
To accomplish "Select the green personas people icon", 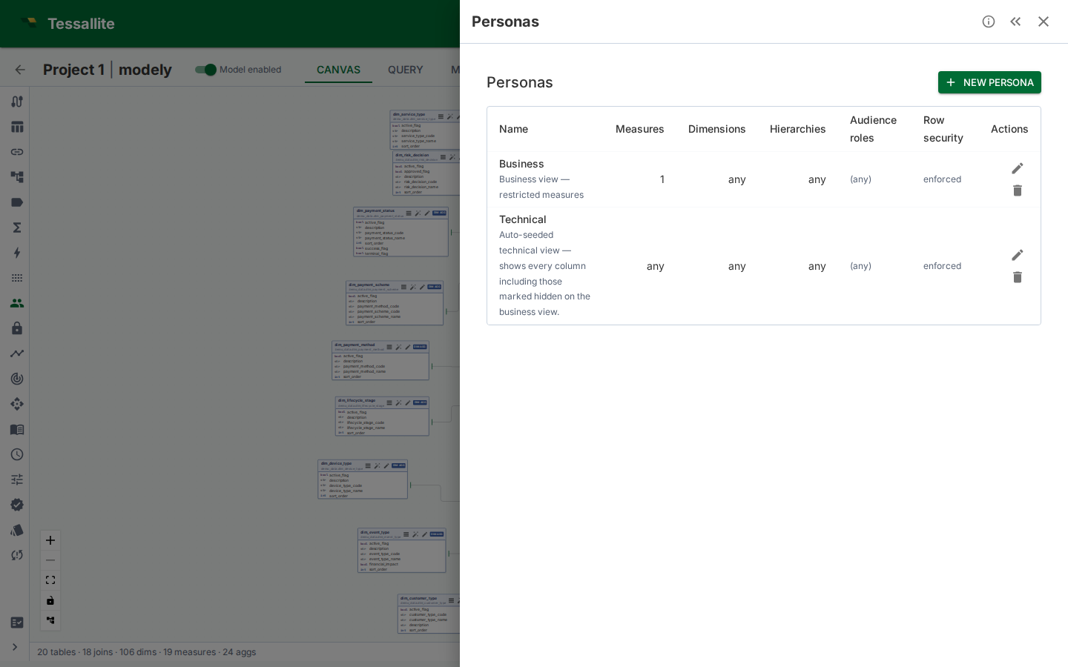I will [x=16, y=303].
